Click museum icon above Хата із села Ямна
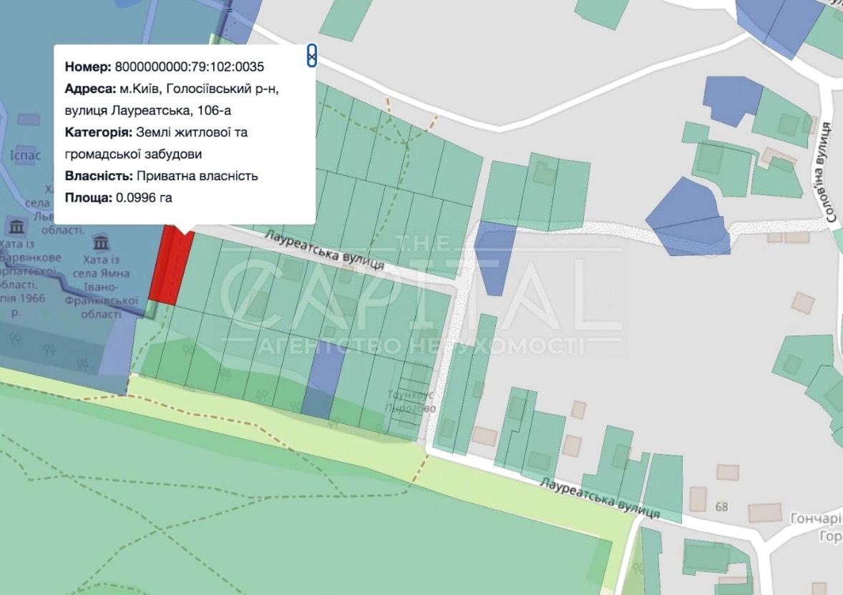The image size is (843, 595). [x=101, y=238]
